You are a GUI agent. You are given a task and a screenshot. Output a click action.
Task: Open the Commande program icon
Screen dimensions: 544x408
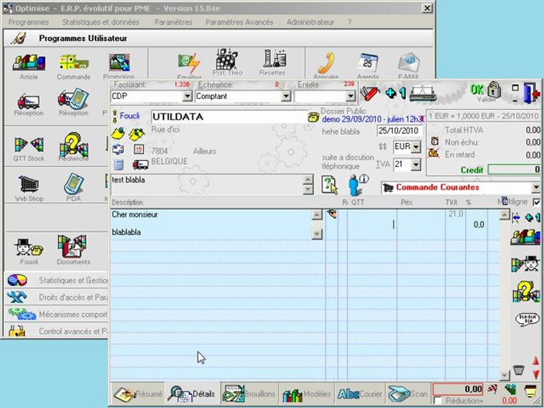coord(74,63)
